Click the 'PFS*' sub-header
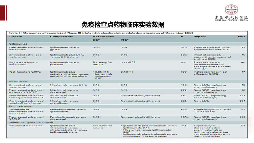The width and height of the screenshot is (254, 143). [124, 40]
